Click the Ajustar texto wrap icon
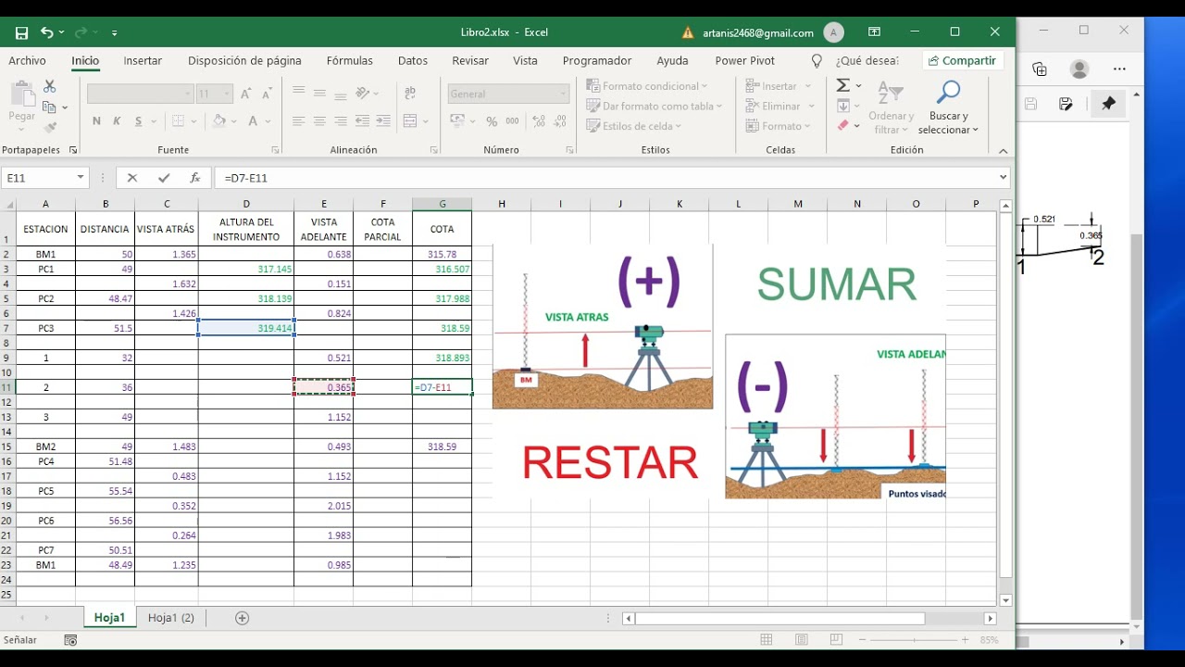1185x667 pixels. [410, 93]
